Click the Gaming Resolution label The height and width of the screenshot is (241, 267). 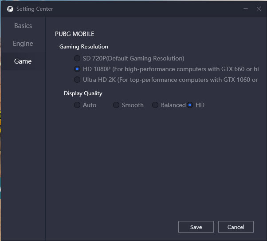(x=84, y=47)
